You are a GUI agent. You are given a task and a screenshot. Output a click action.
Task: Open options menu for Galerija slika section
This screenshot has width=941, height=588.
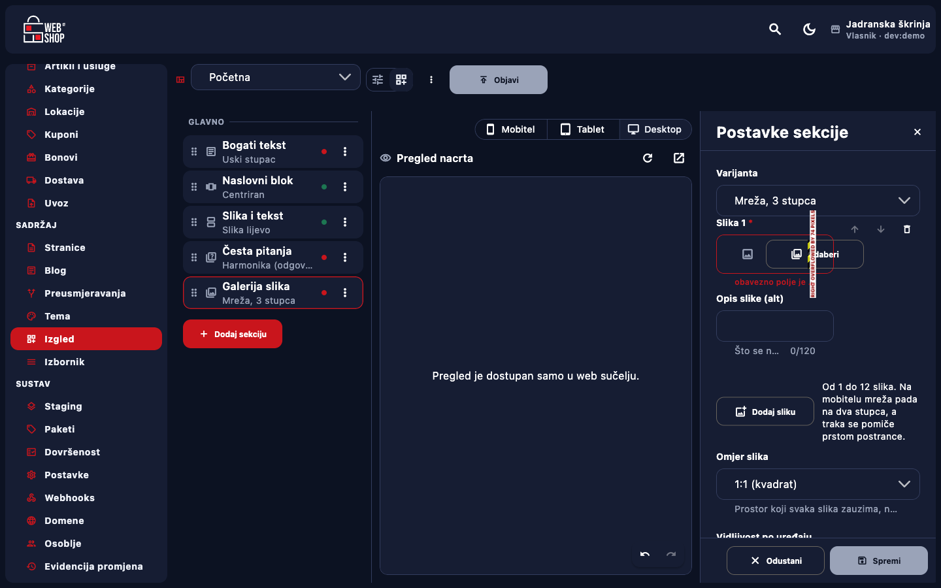[345, 293]
